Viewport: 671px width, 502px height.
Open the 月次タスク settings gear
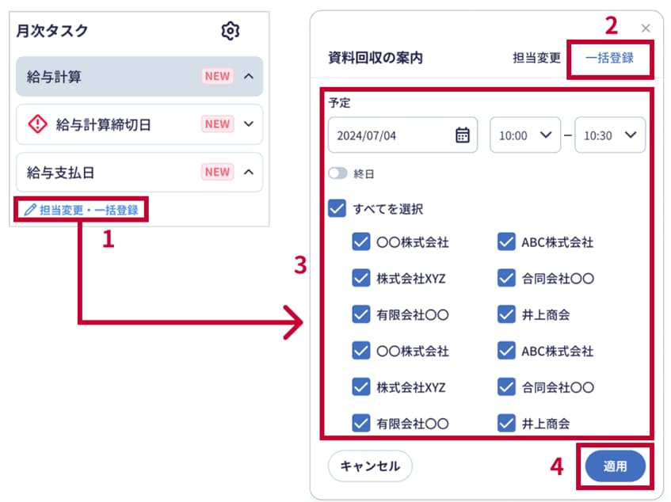[231, 31]
